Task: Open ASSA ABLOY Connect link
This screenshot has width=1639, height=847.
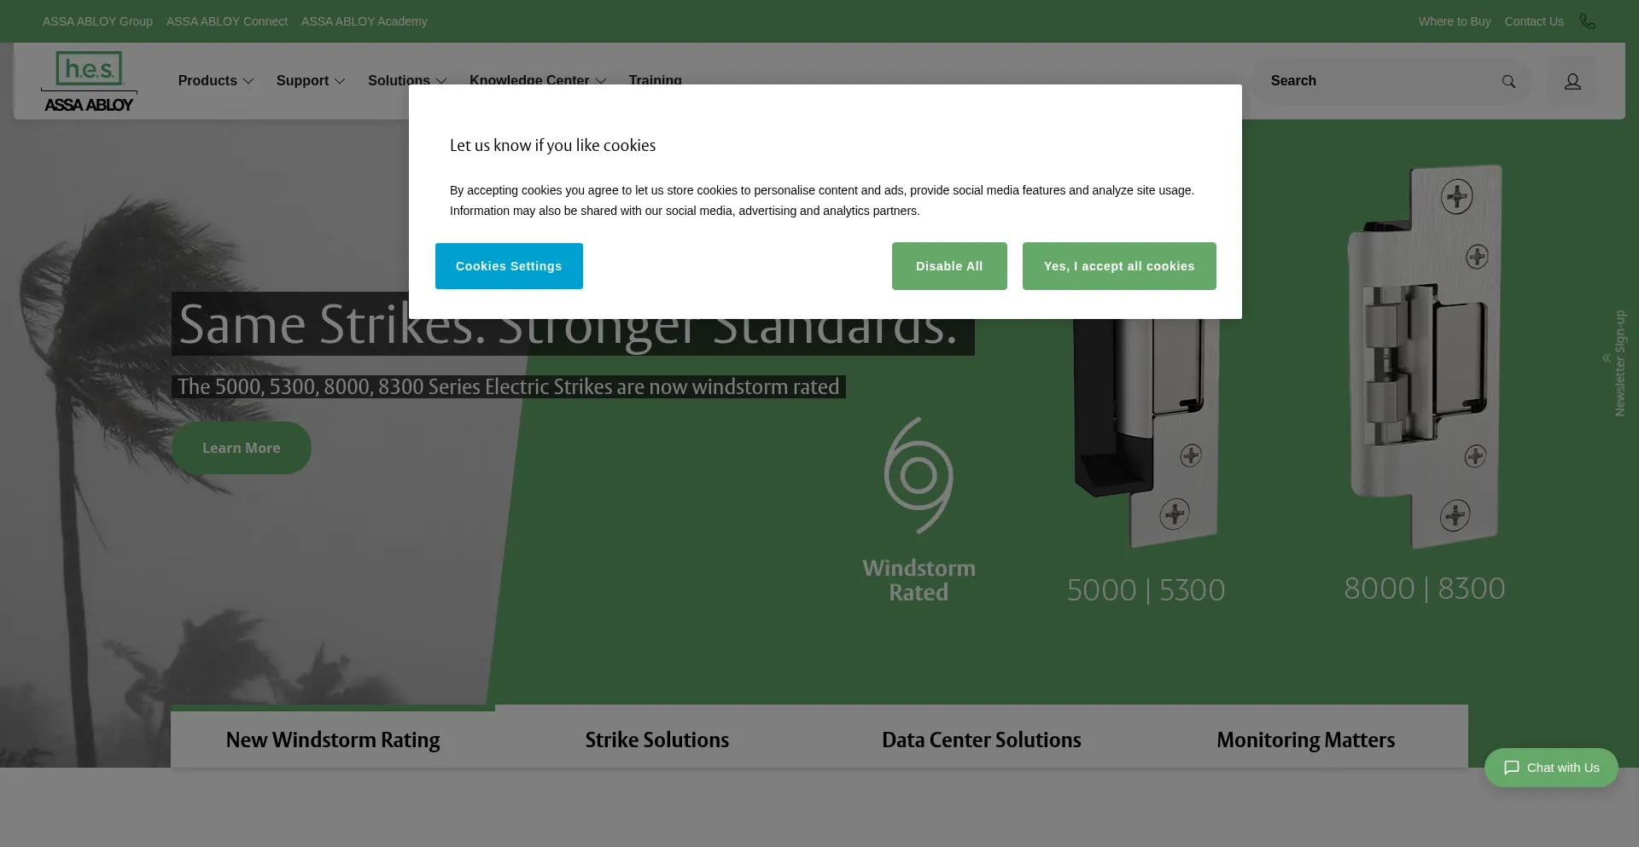Action: click(227, 21)
